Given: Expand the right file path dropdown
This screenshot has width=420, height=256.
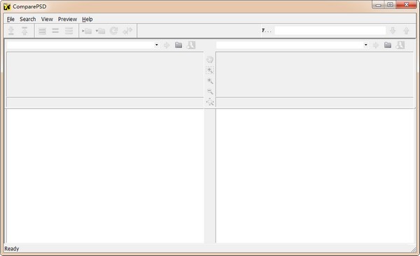Looking at the screenshot, I should [x=365, y=45].
